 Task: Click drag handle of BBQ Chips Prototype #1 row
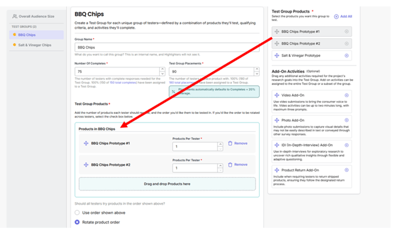(86, 143)
